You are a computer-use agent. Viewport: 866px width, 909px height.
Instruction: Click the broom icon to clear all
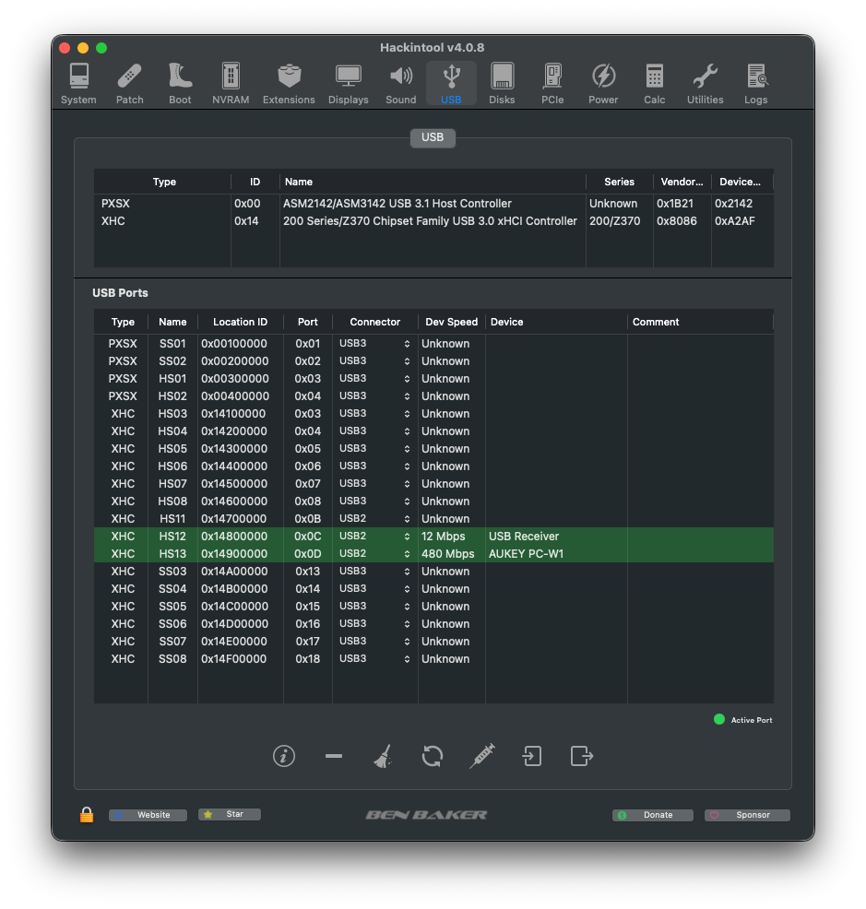coord(383,757)
